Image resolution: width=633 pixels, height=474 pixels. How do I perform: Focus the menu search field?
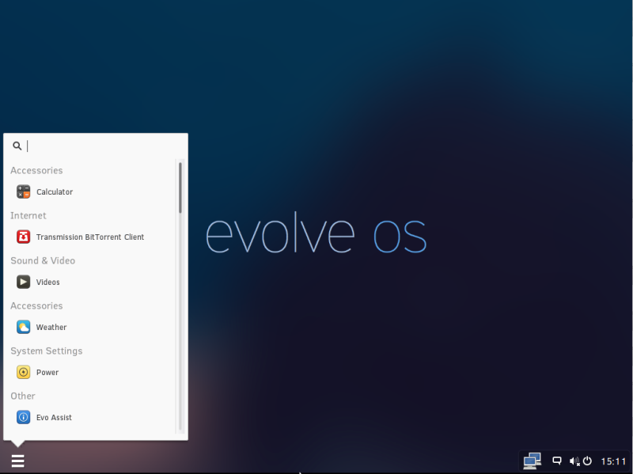[x=96, y=146]
